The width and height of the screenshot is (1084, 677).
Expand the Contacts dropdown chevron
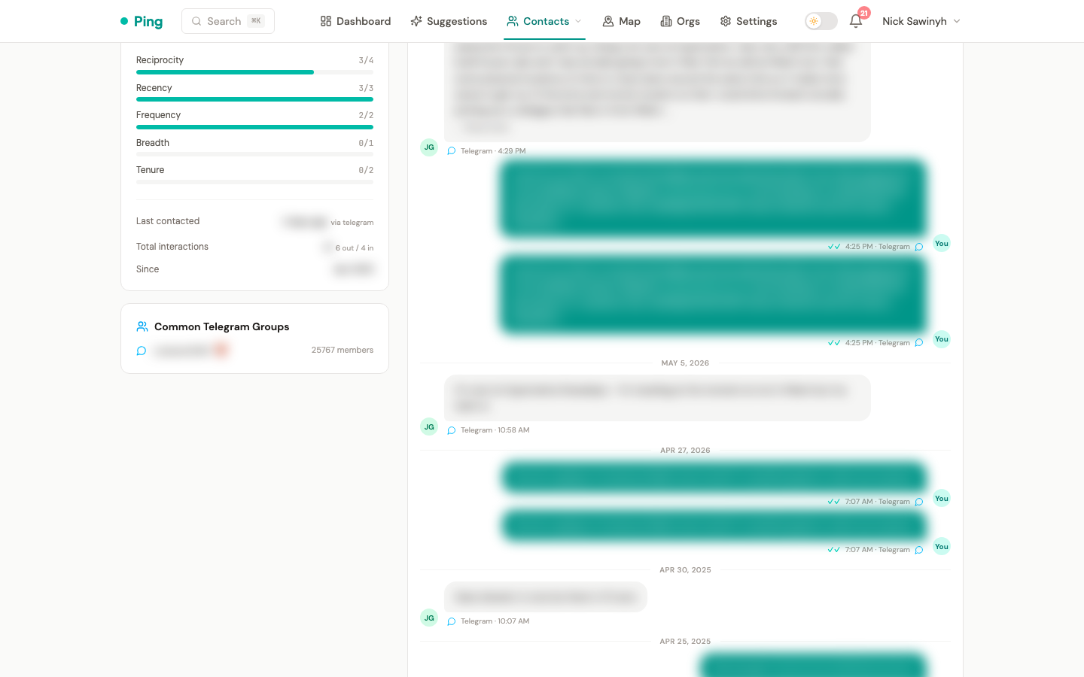coord(578,21)
